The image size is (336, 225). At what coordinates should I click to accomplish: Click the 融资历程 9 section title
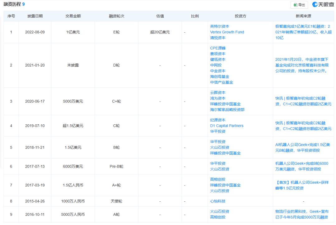pos(14,4)
